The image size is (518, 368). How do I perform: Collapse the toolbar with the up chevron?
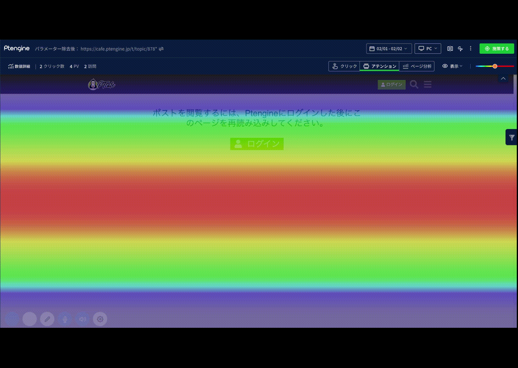tap(503, 79)
